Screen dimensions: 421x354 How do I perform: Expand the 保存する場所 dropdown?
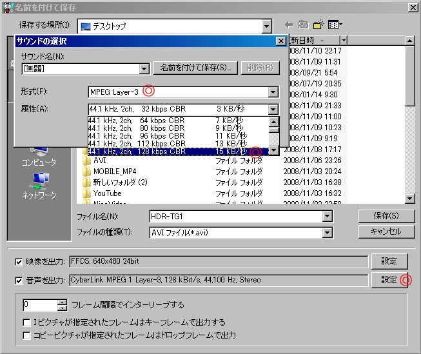(x=266, y=26)
